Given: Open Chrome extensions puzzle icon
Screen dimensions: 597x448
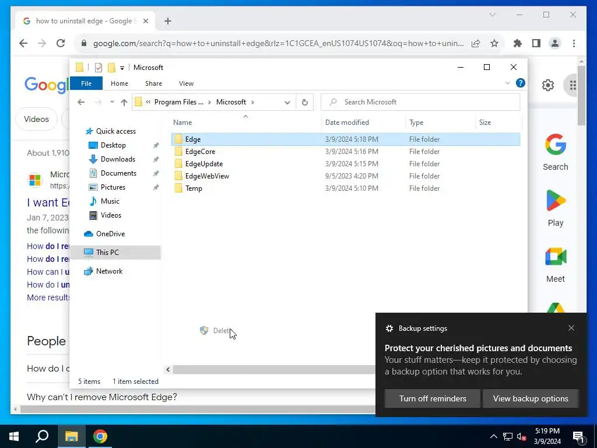Looking at the screenshot, I should tap(518, 43).
